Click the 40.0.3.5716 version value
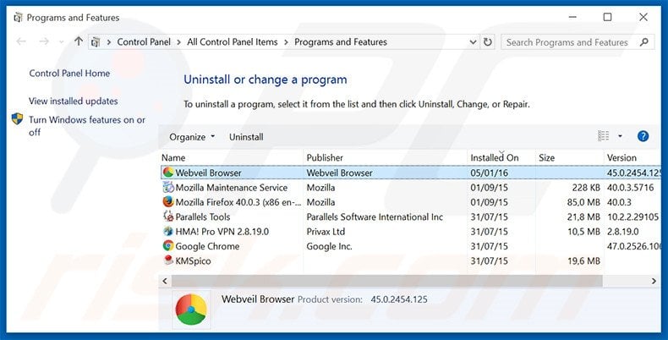 (x=631, y=188)
